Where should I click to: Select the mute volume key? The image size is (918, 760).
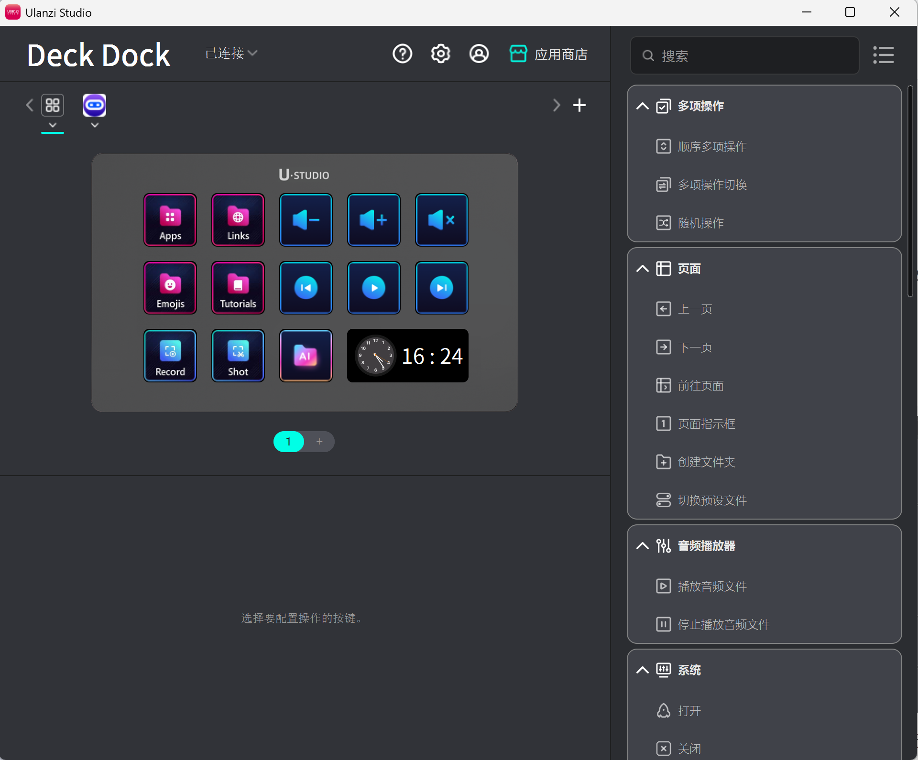point(441,220)
